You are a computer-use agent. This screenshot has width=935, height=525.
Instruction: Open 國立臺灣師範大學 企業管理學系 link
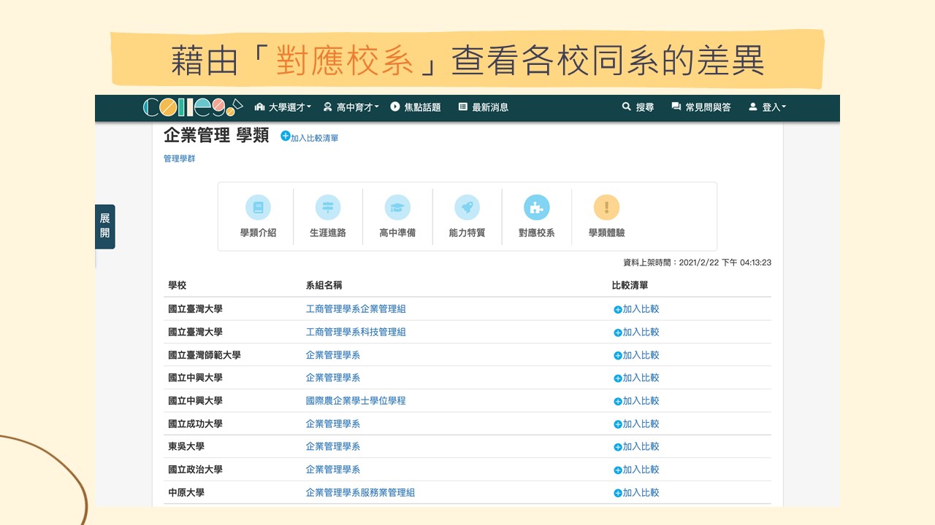(333, 355)
